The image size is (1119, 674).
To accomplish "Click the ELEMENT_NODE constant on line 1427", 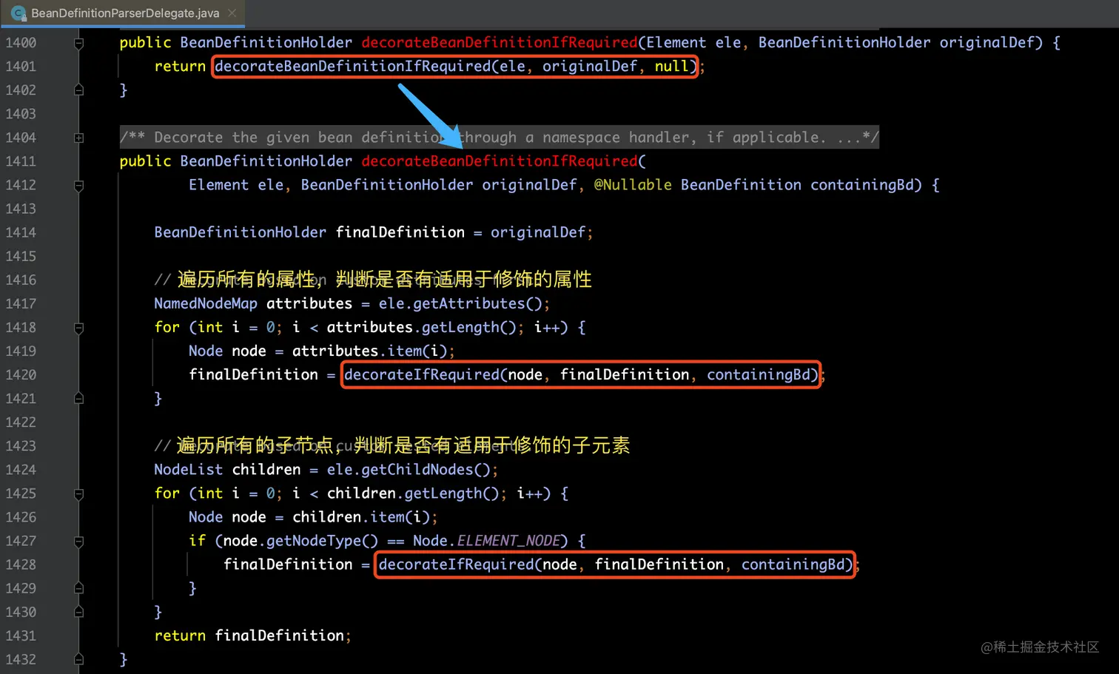I will coord(508,541).
